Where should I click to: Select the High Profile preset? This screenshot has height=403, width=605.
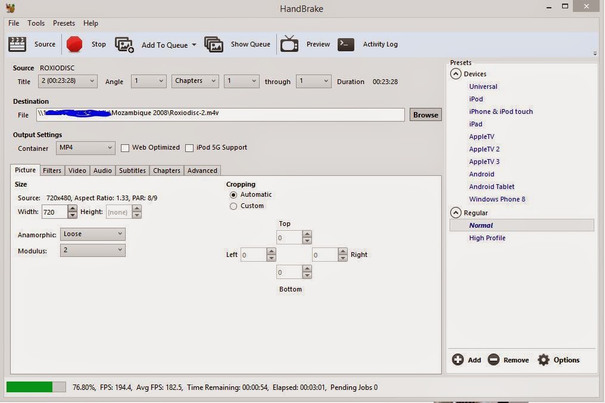[487, 238]
